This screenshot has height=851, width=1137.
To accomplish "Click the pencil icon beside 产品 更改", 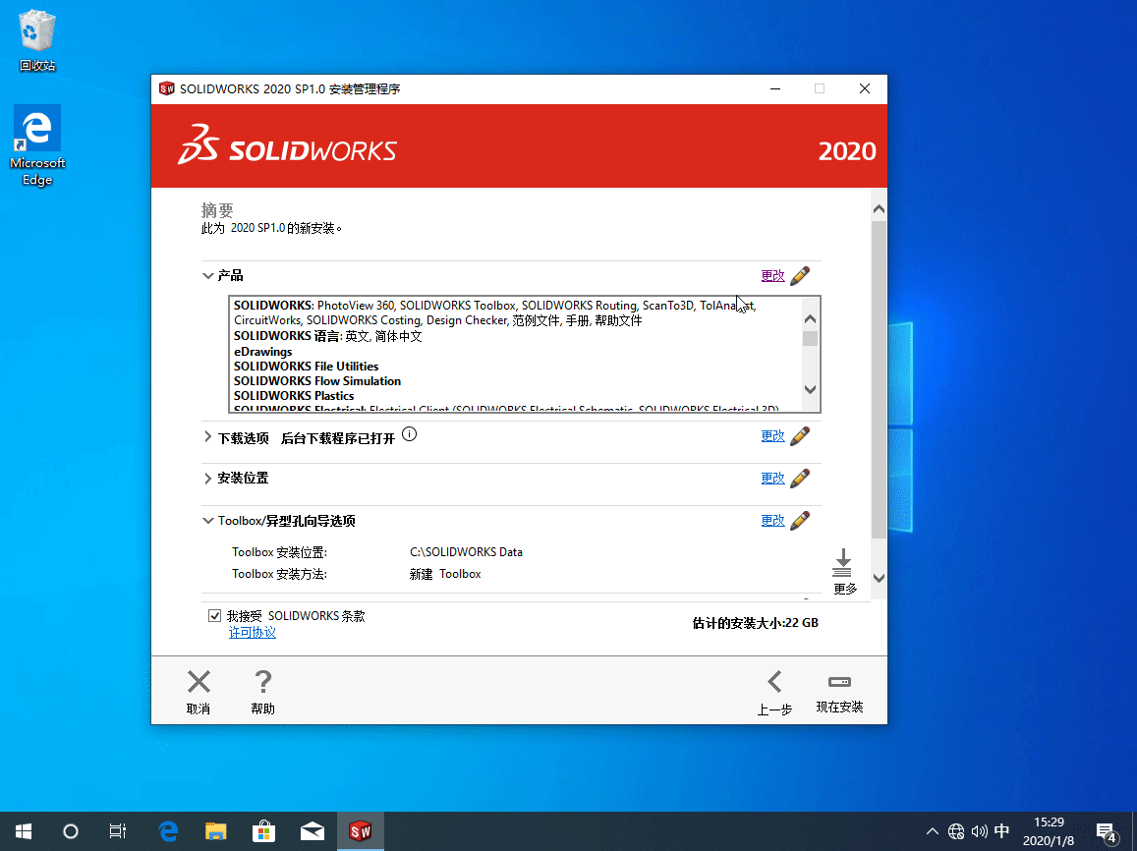I will 800,275.
